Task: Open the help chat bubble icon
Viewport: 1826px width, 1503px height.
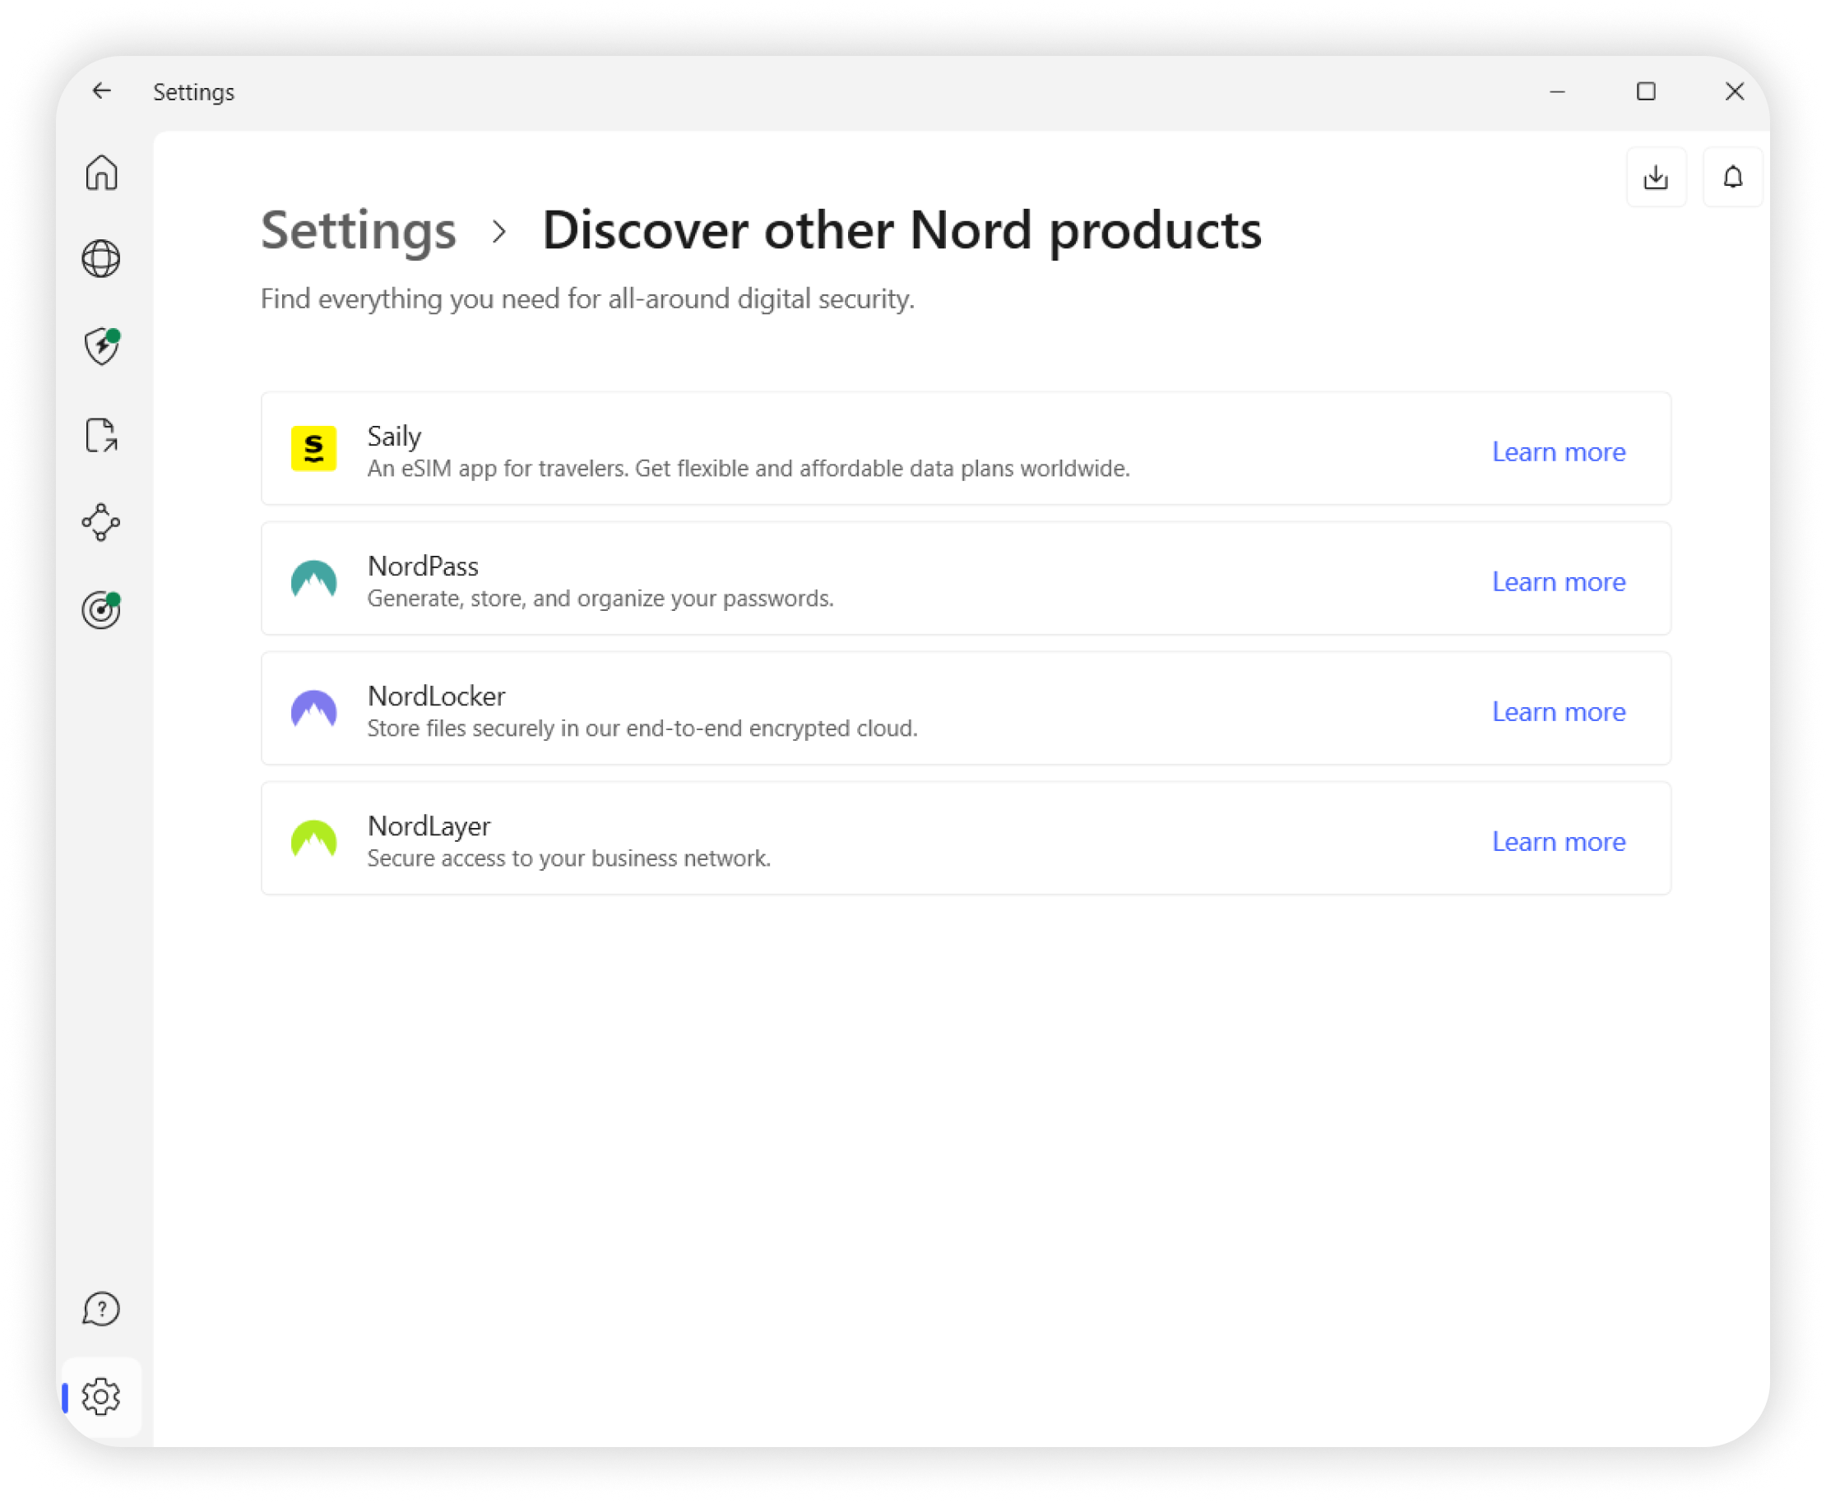Action: coord(101,1309)
